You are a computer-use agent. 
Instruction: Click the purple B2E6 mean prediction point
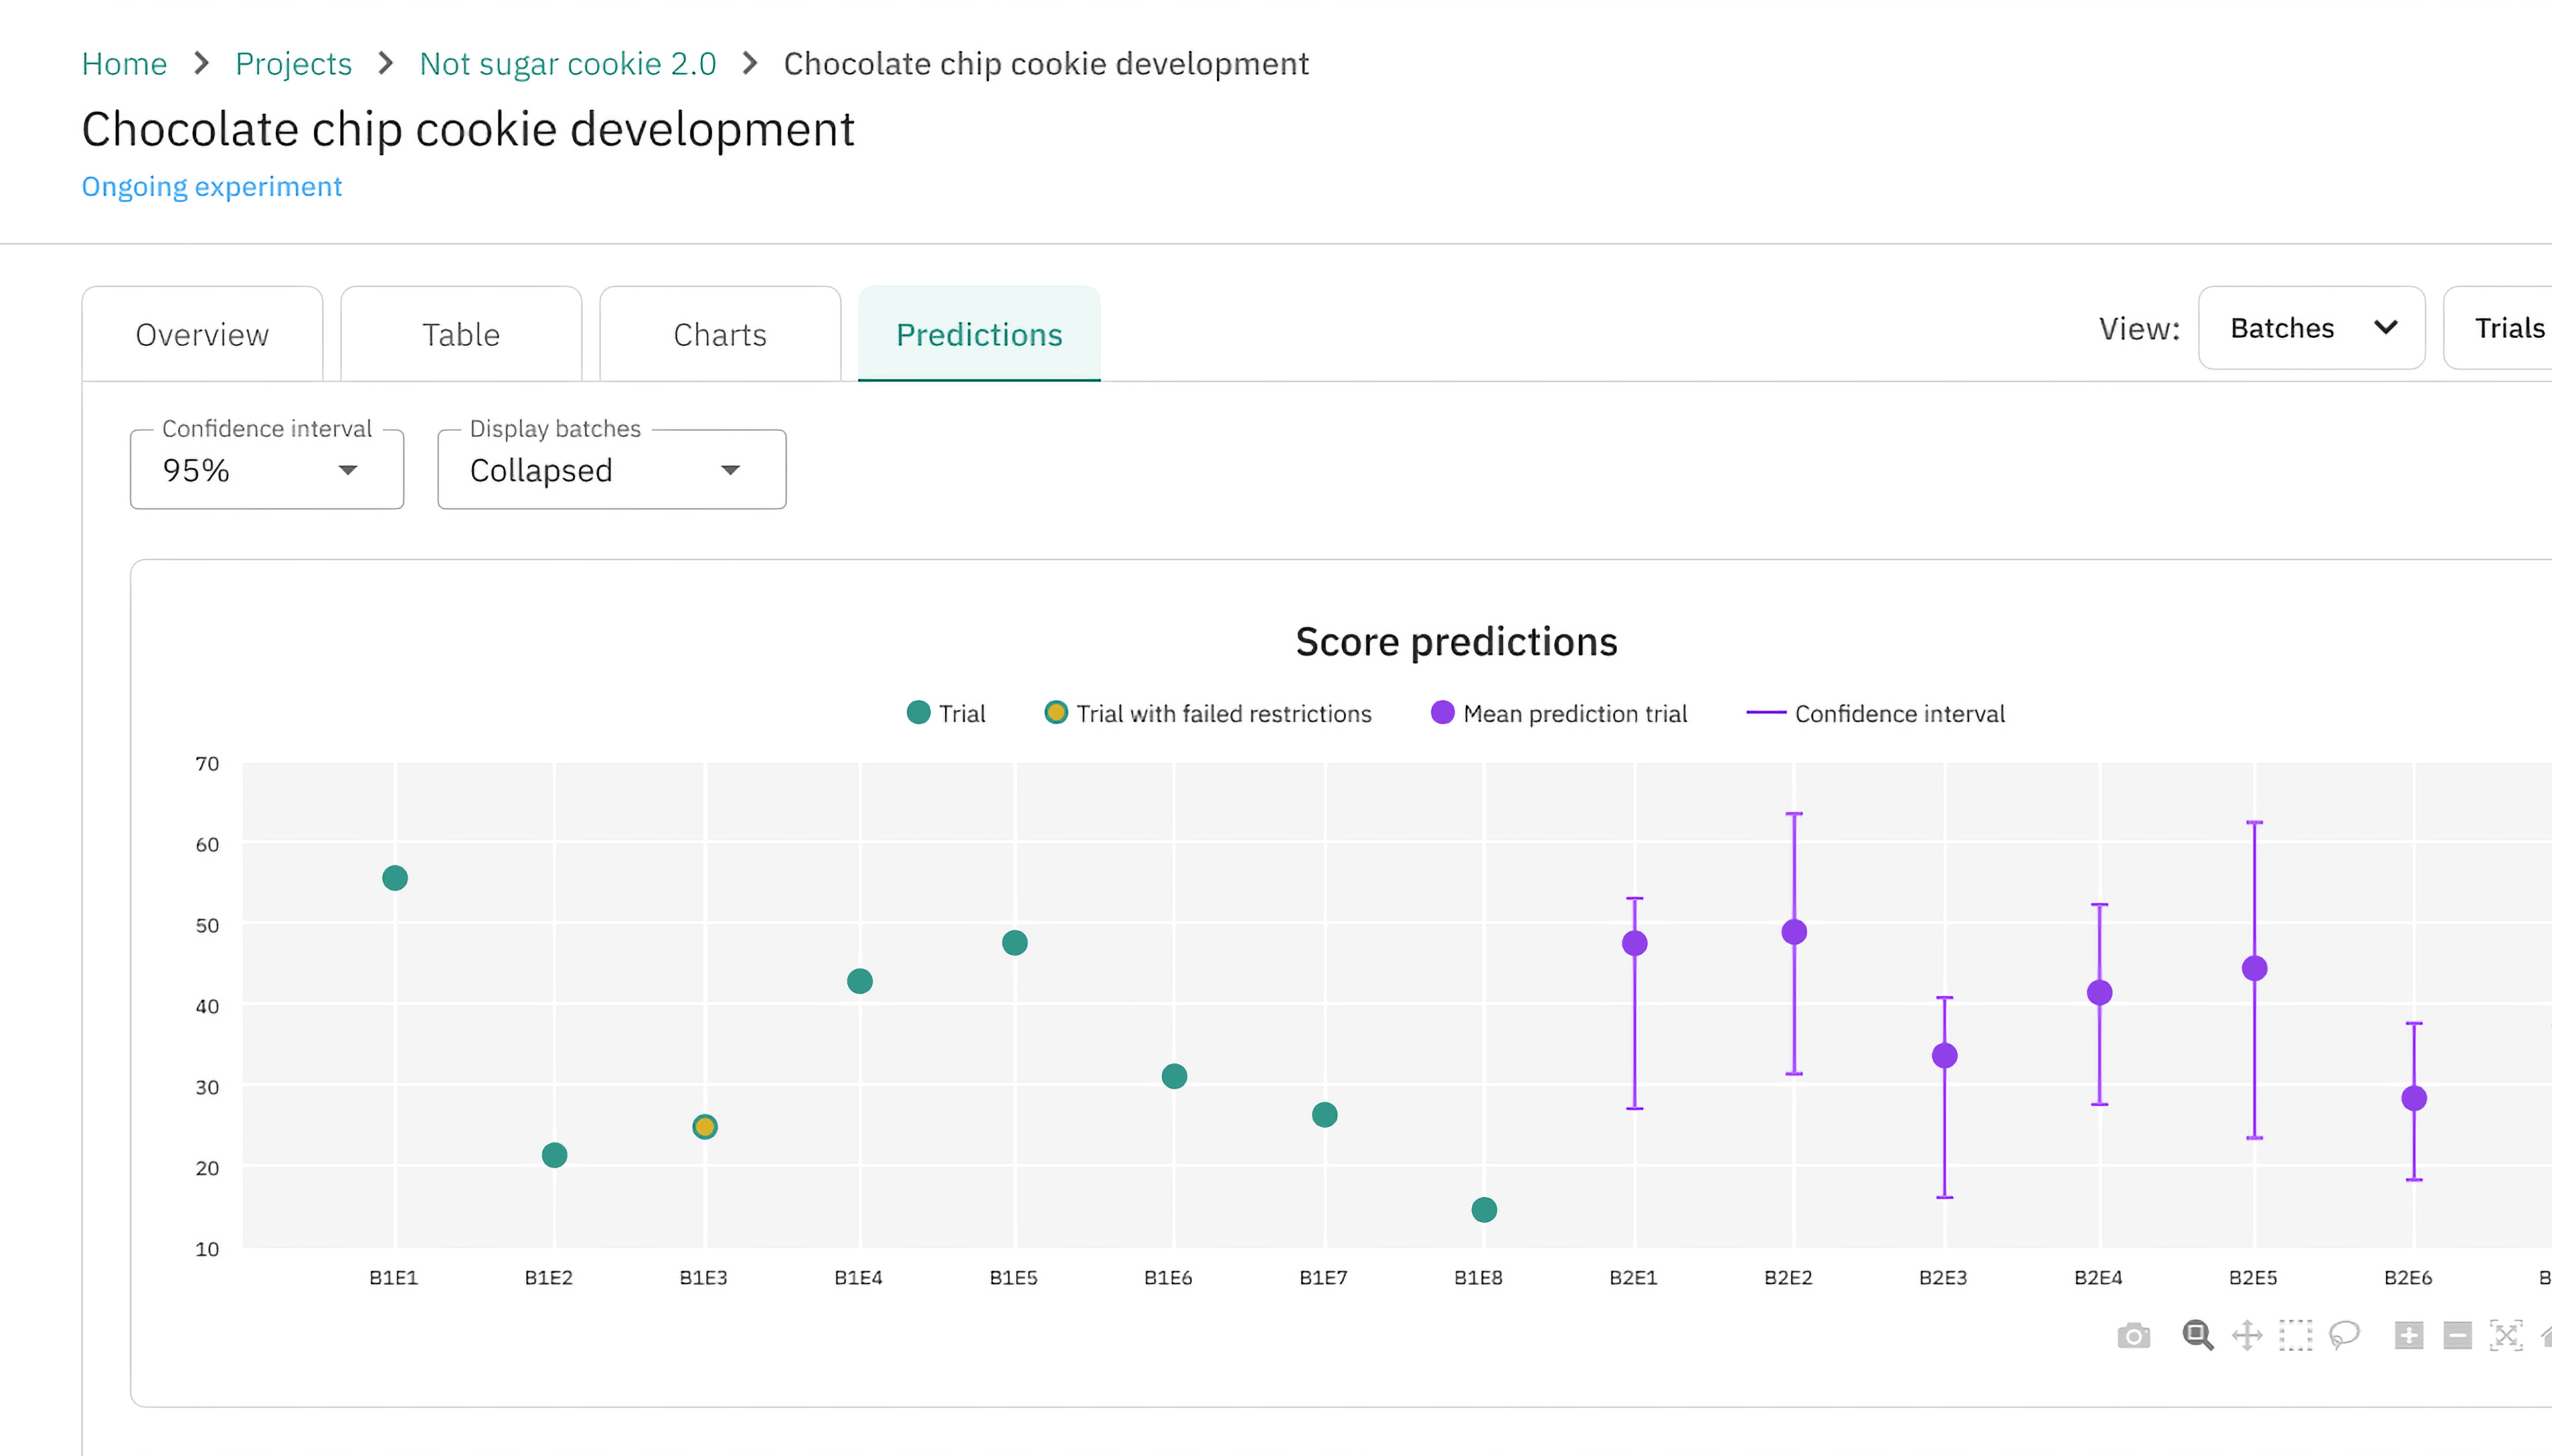point(2414,1098)
